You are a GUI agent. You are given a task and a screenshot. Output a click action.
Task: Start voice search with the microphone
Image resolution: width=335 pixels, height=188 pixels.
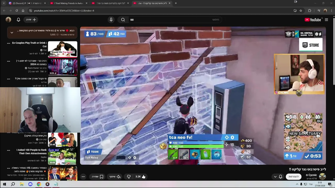point(111,20)
